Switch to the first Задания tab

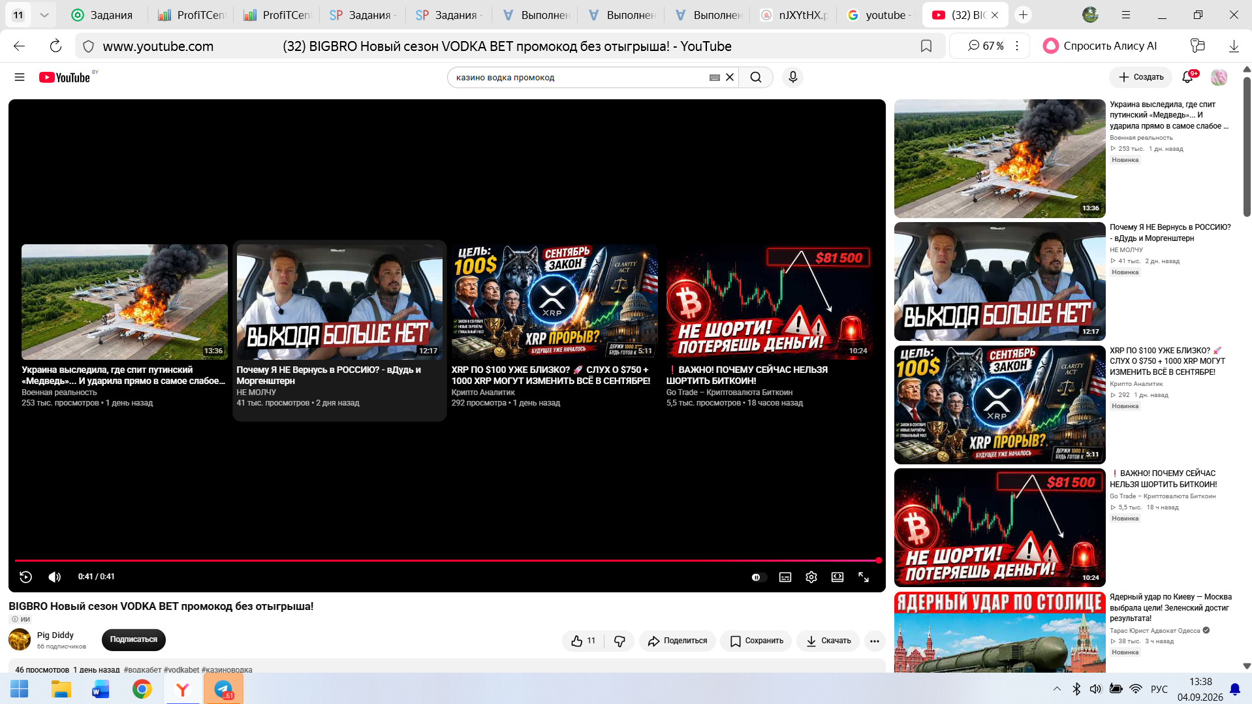[x=103, y=15]
